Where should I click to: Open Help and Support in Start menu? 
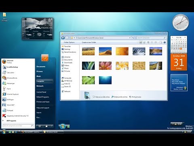coord(43,108)
